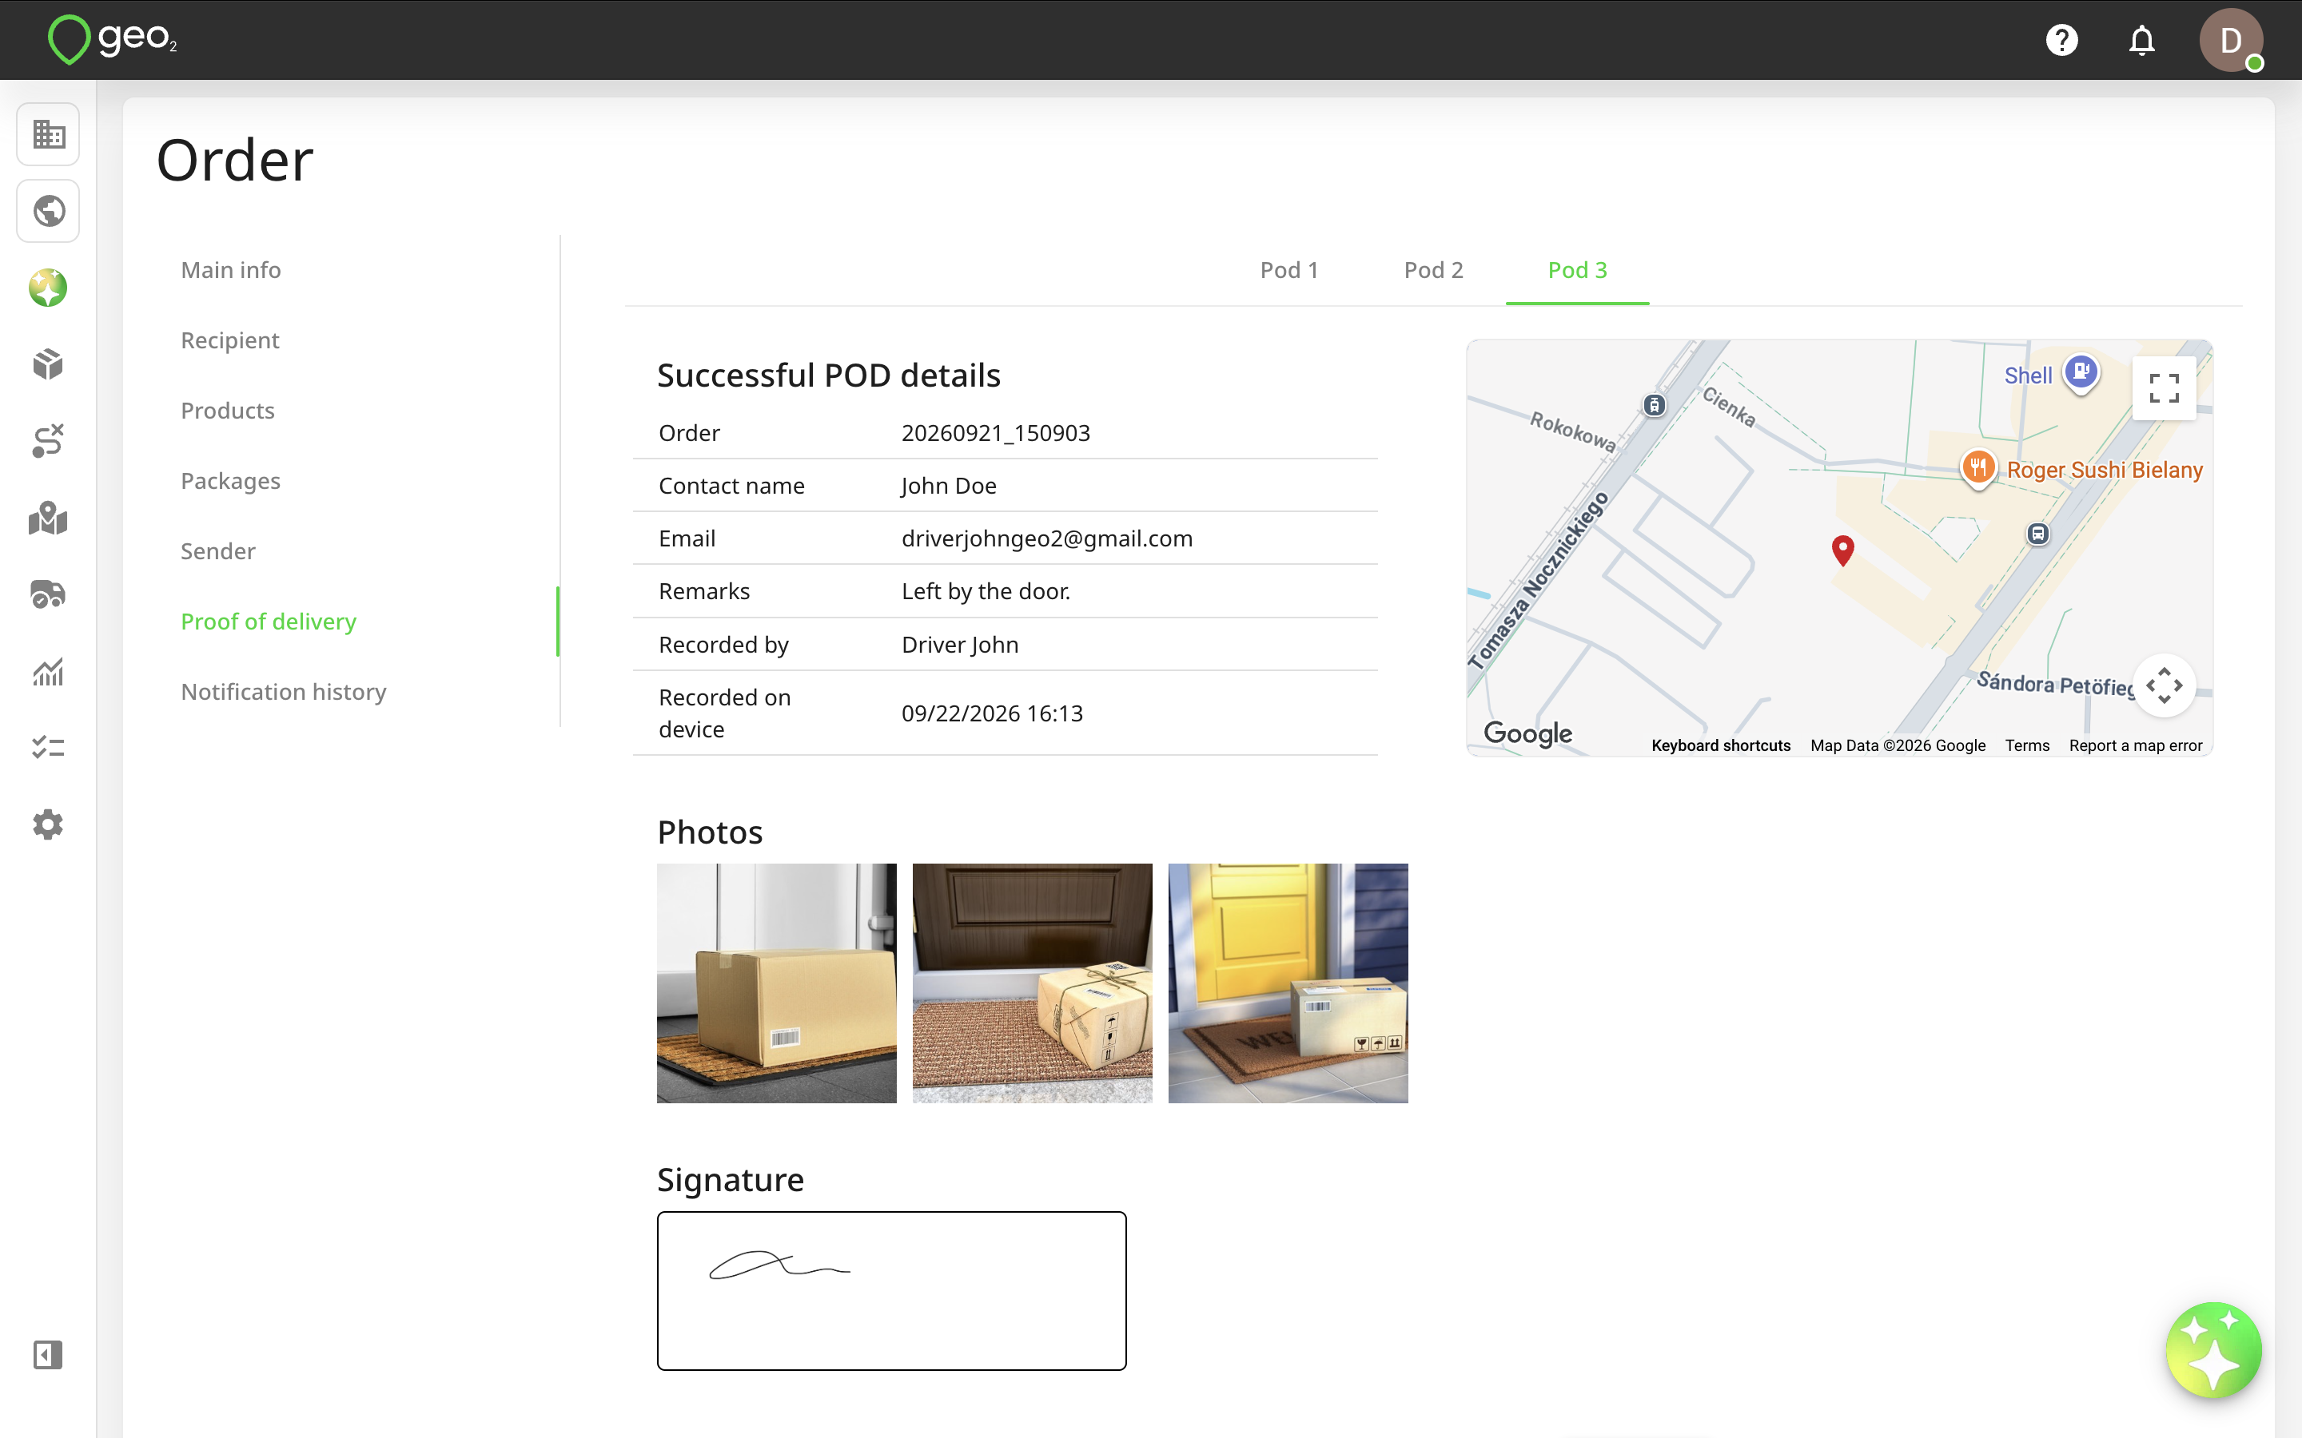Open the settings gear sidebar icon
This screenshot has height=1438, width=2302.
pos(49,824)
